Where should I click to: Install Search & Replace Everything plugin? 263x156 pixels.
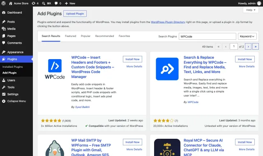[245, 59]
